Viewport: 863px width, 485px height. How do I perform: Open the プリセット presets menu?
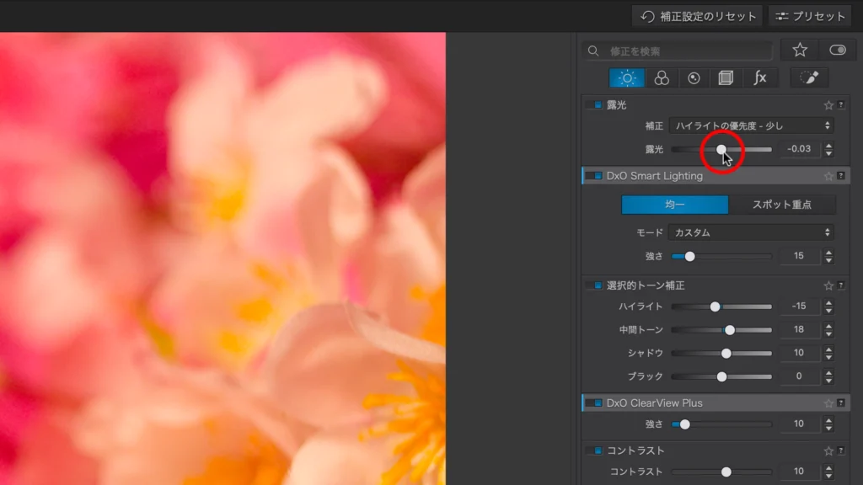pyautogui.click(x=810, y=16)
